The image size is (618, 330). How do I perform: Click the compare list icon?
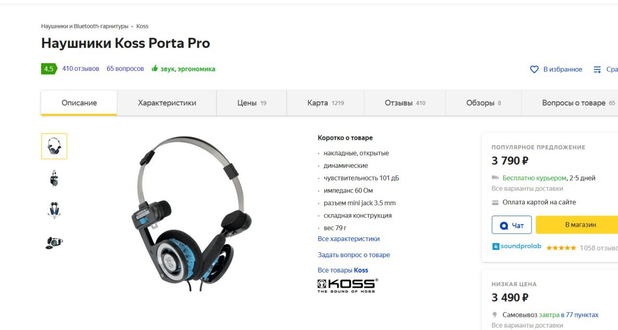597,69
